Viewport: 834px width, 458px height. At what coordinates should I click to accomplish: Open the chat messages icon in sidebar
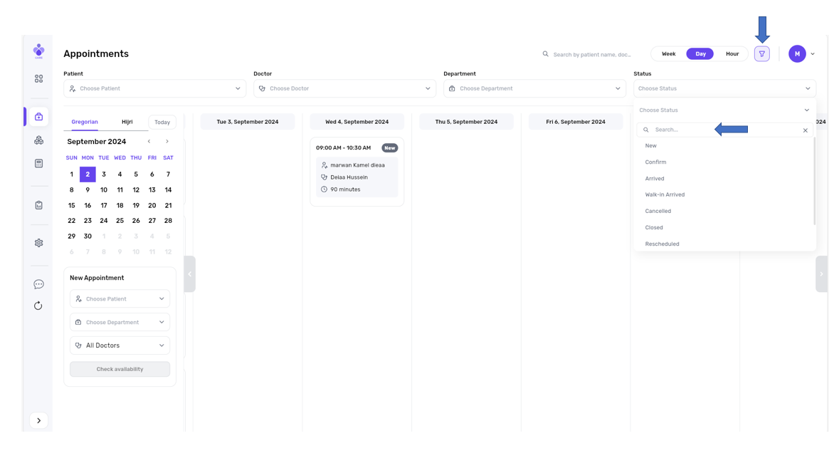point(38,284)
